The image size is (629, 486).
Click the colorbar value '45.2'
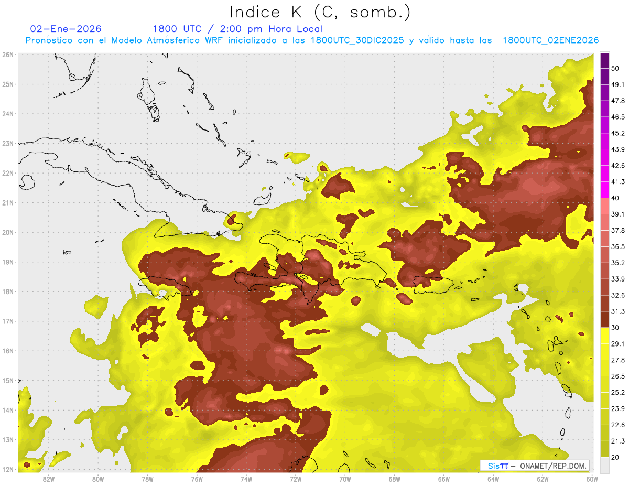point(617,133)
